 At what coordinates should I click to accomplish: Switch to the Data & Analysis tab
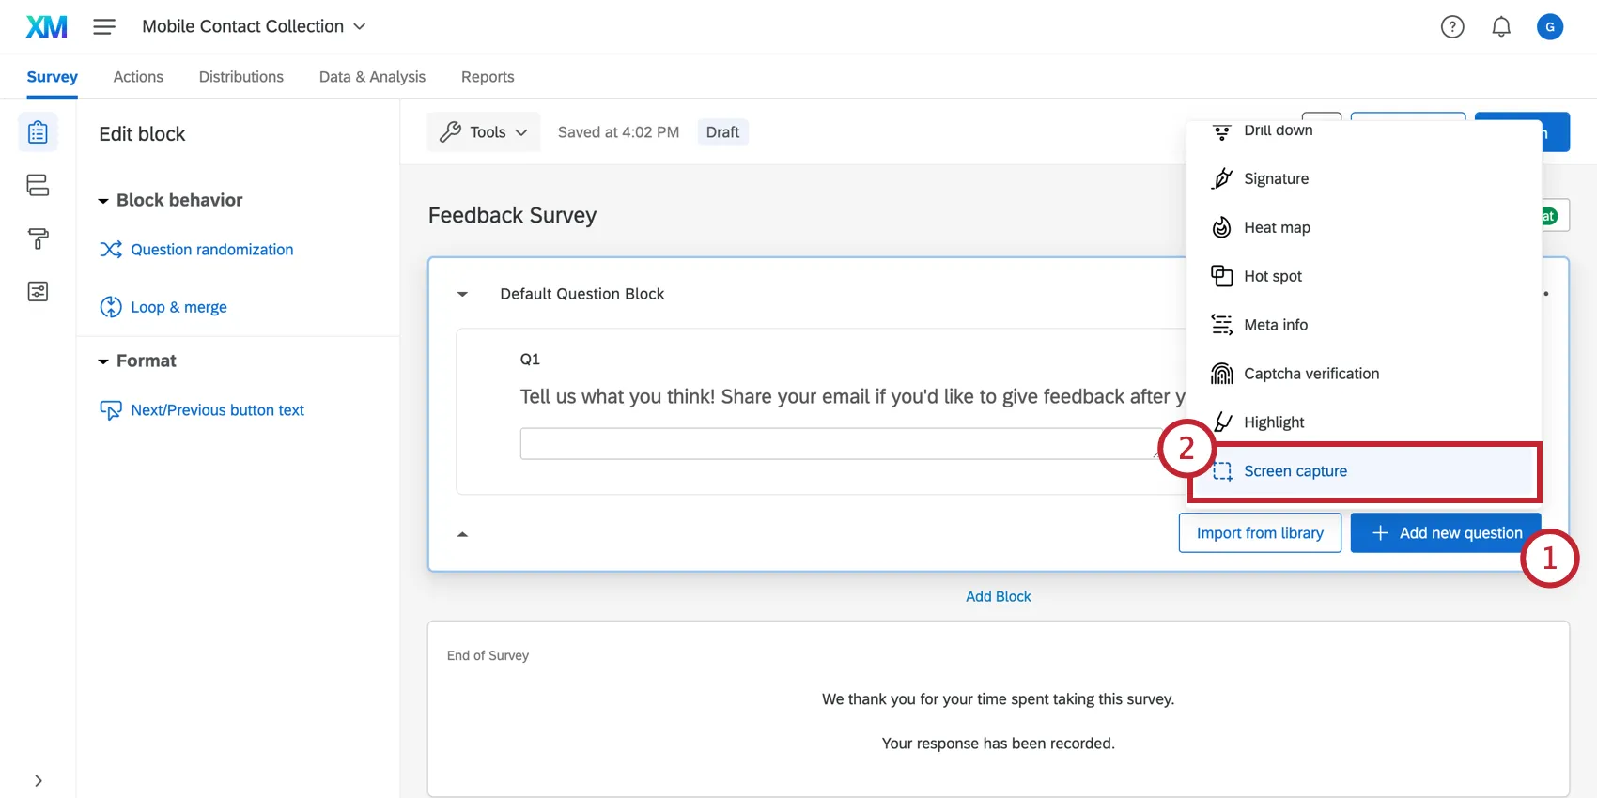pos(371,76)
